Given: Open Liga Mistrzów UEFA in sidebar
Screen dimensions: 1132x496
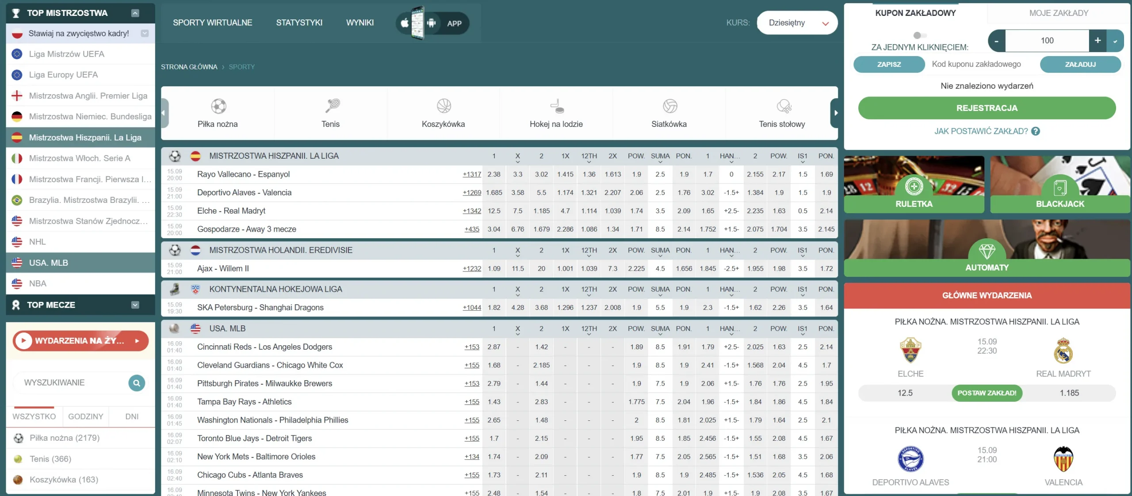Looking at the screenshot, I should (x=80, y=54).
